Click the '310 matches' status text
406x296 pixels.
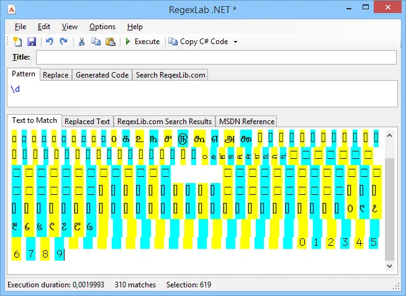[135, 285]
